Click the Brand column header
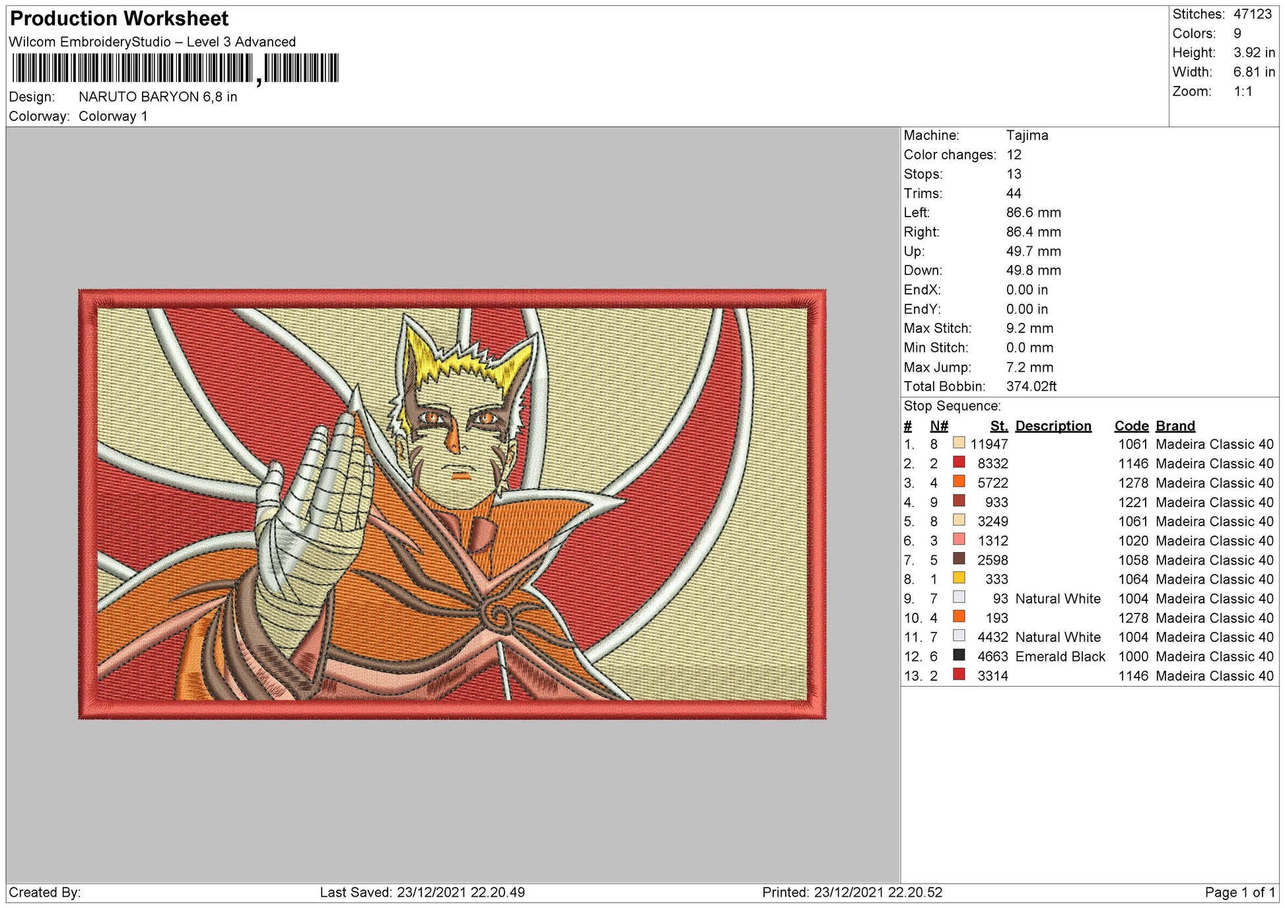This screenshot has width=1285, height=908. (x=1175, y=426)
